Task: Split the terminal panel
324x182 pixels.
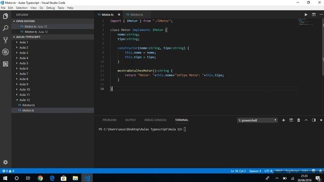Action: [x=291, y=120]
